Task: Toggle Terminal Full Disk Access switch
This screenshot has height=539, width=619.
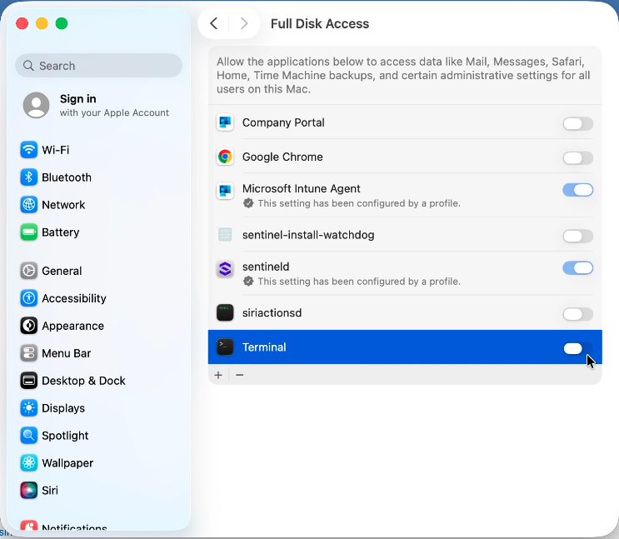Action: click(x=577, y=349)
